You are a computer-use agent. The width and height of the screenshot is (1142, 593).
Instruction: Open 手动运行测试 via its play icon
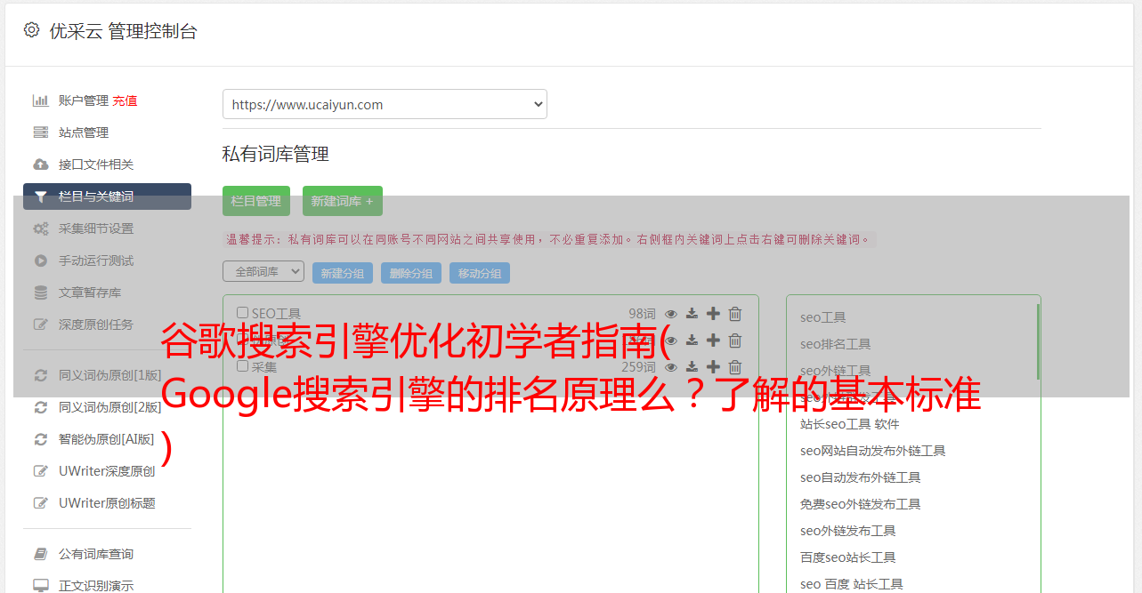click(x=41, y=260)
